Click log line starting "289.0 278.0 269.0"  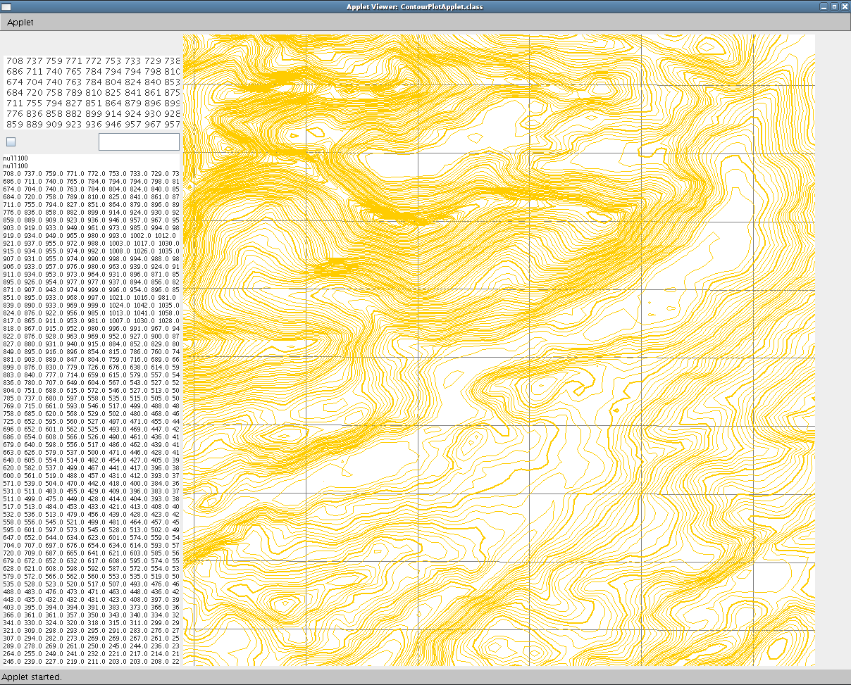91,646
